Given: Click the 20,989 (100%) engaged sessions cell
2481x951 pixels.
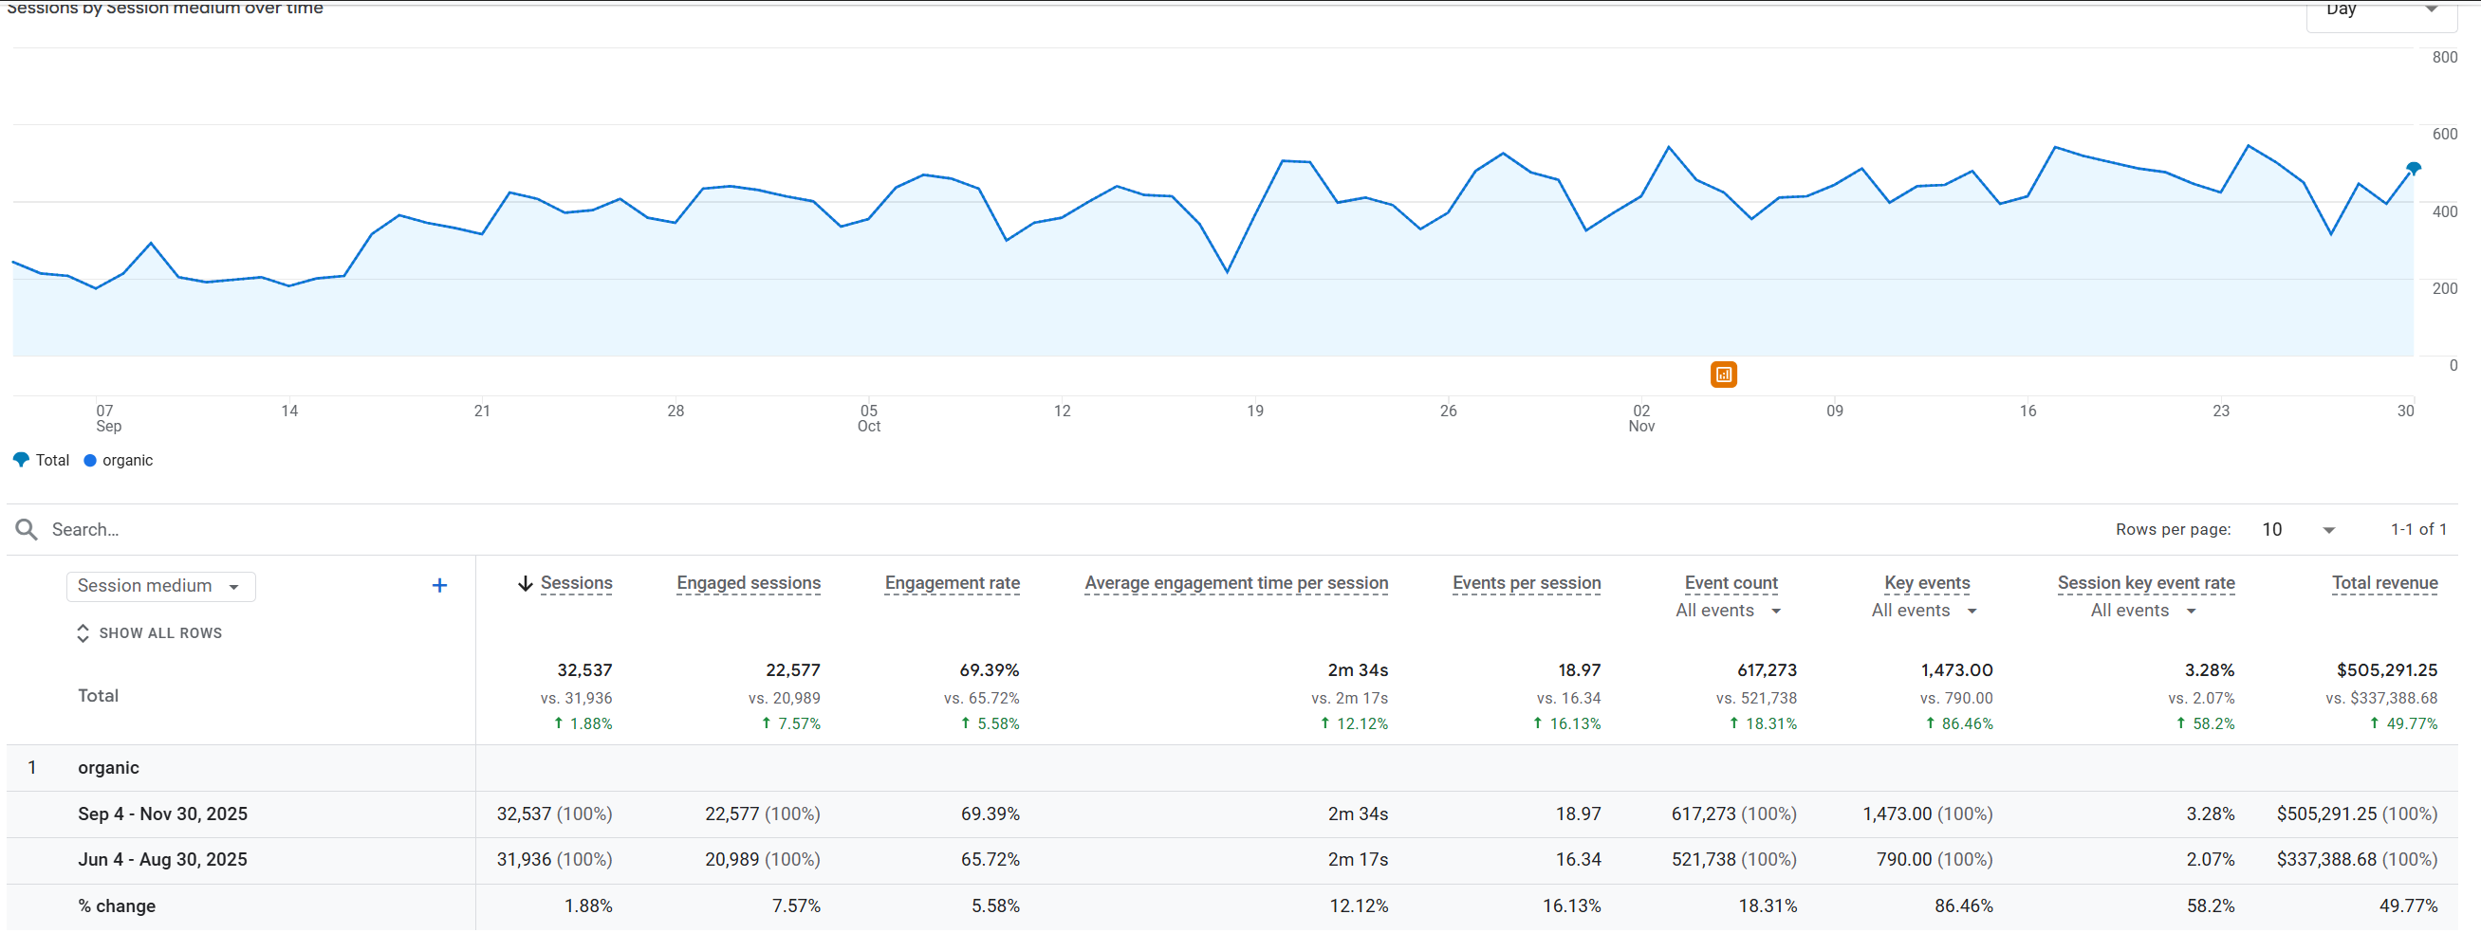Looking at the screenshot, I should pos(762,860).
